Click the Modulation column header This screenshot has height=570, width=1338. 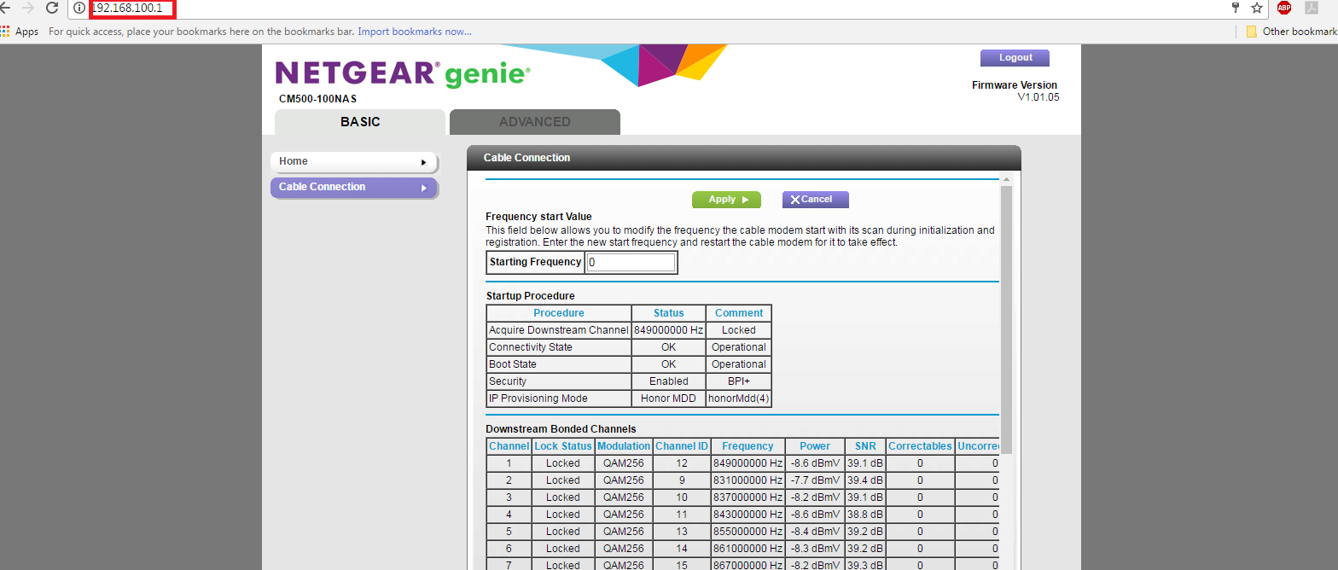point(624,446)
